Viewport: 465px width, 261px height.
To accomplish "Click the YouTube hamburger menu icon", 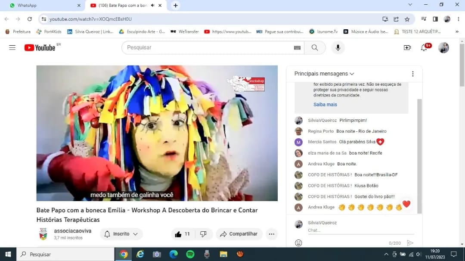I will point(12,48).
